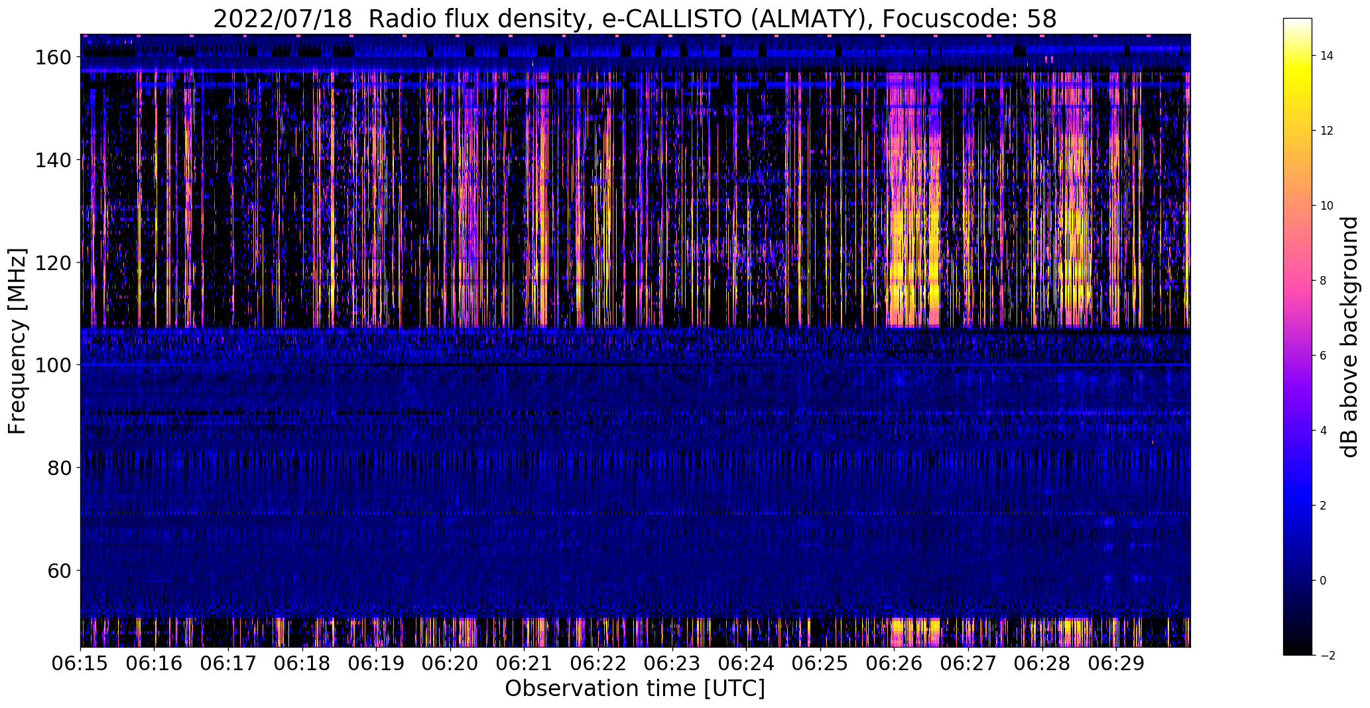Click the colorbar tick label 0
The width and height of the screenshot is (1370, 708).
coord(1323,581)
